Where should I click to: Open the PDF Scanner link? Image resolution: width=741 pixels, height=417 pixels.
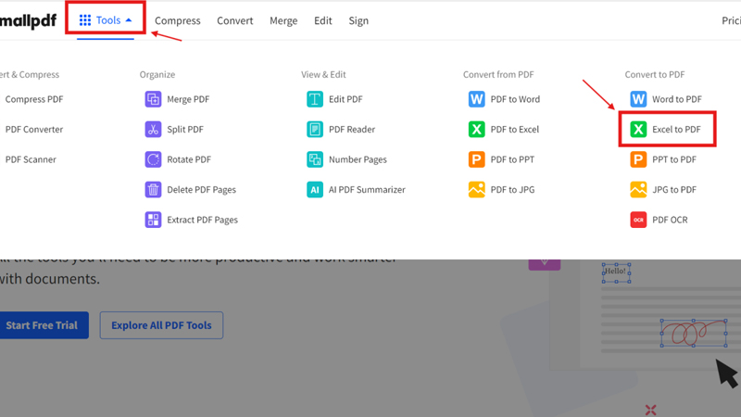pos(31,159)
